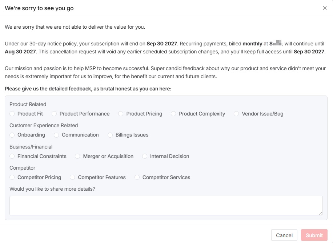Grab the textarea resize handle corner

(321, 213)
